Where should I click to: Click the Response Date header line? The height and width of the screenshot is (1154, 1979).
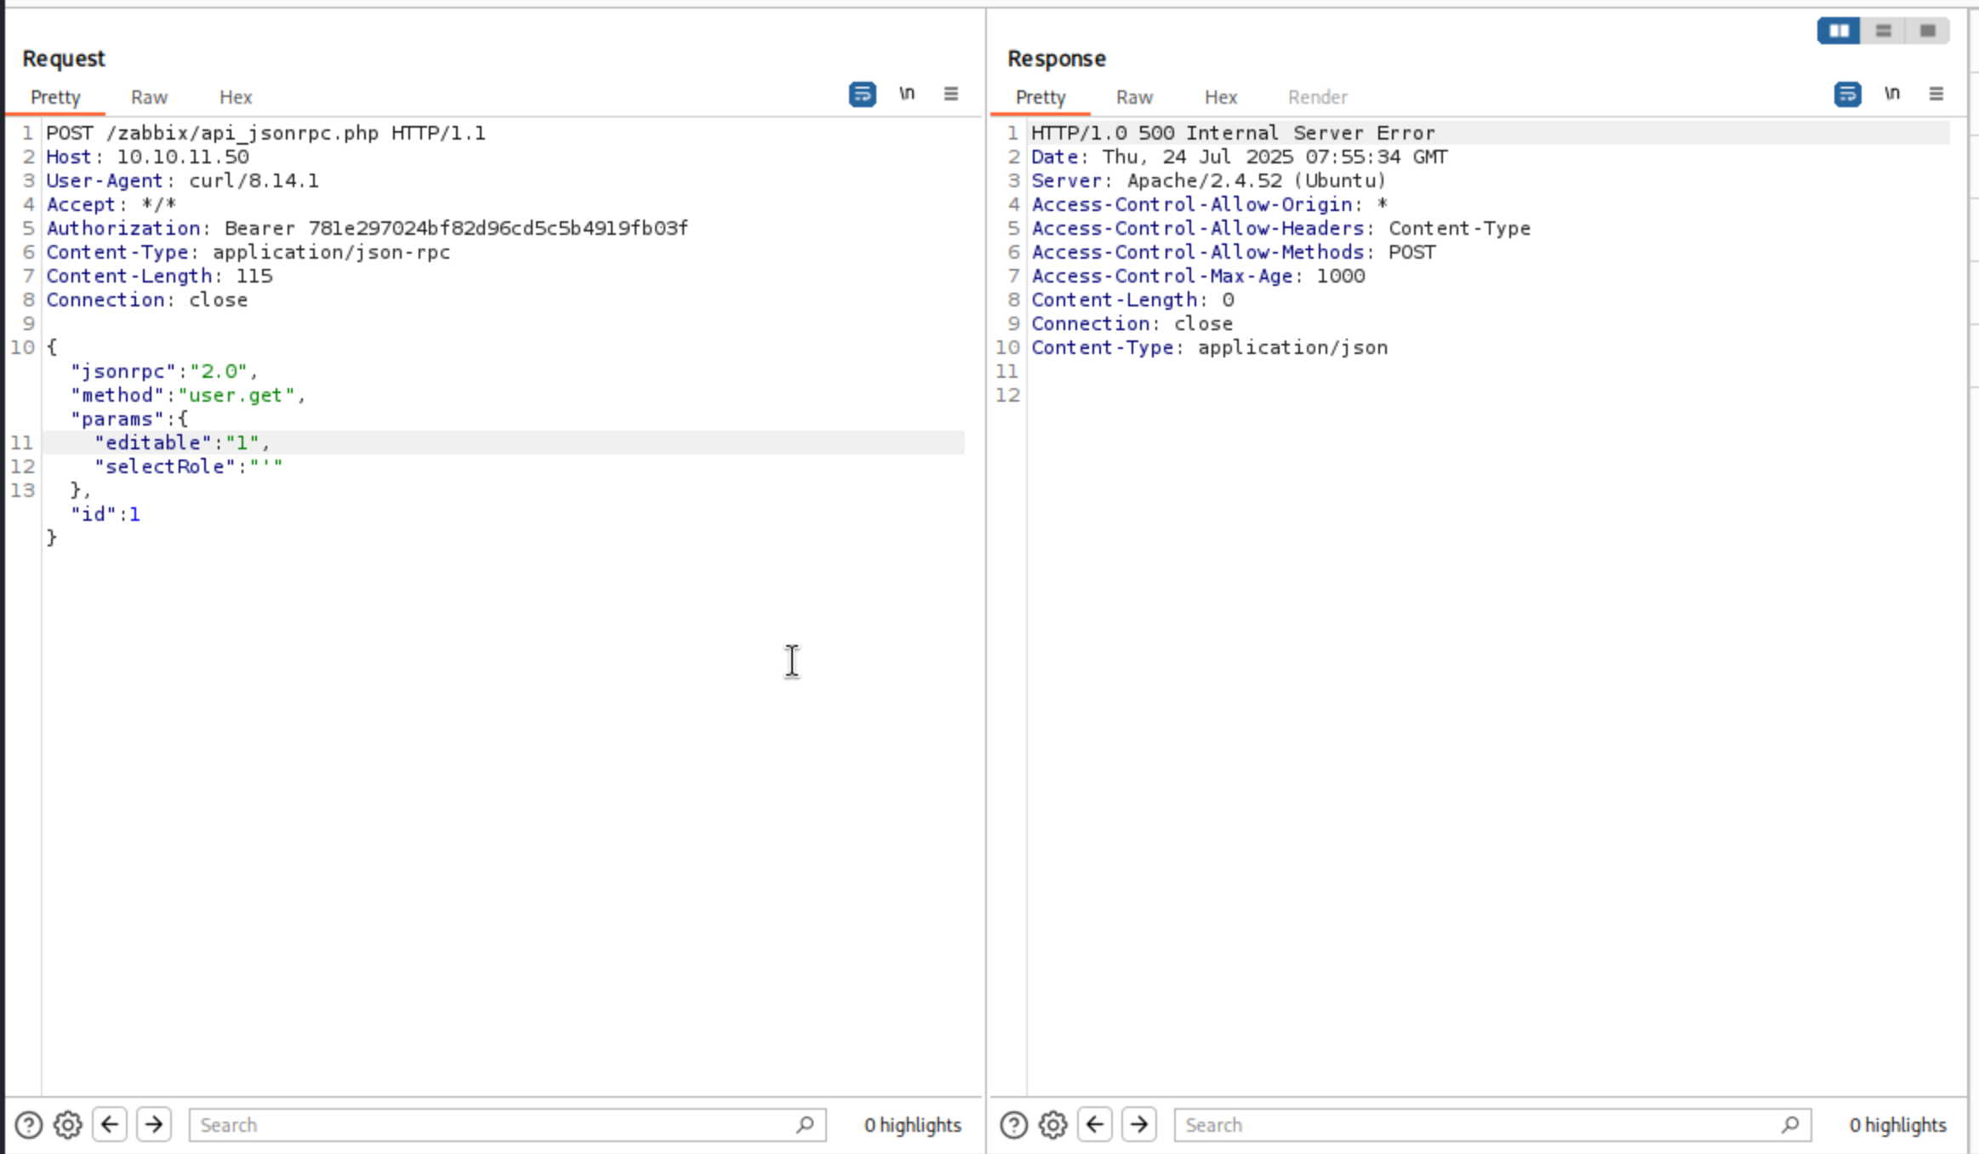pyautogui.click(x=1239, y=157)
